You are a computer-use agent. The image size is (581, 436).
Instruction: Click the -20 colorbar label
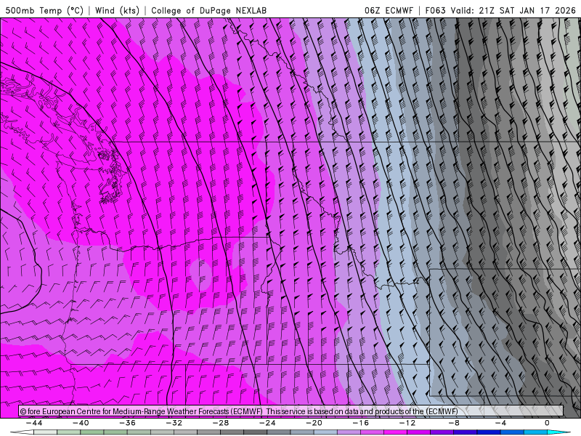click(x=314, y=423)
